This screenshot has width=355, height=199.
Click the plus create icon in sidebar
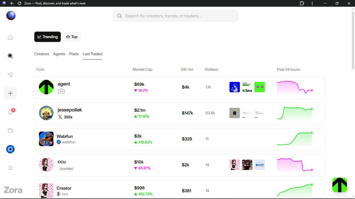[x=10, y=93]
